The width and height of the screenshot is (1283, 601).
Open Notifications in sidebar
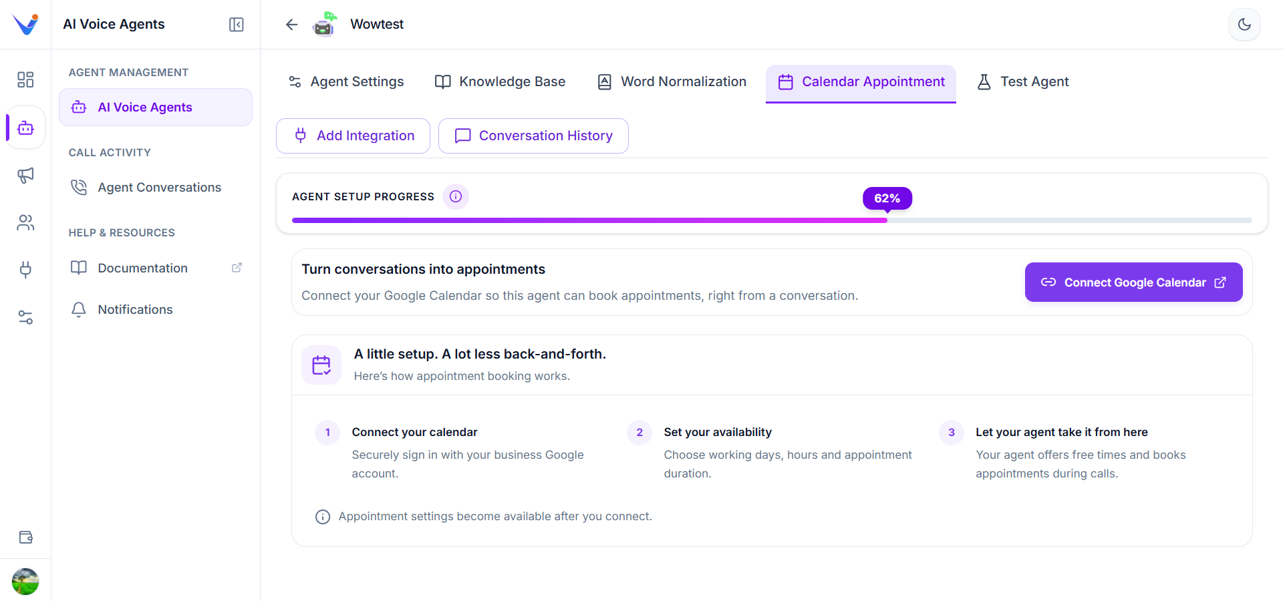156,309
